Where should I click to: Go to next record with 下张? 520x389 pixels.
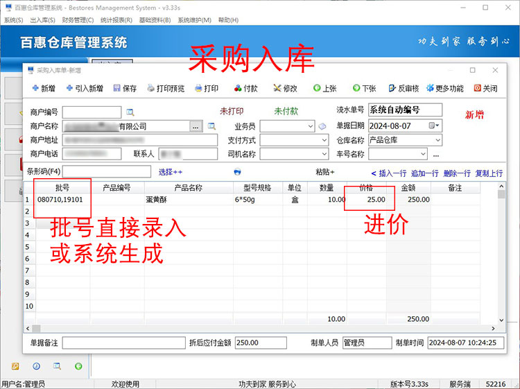[x=365, y=88]
